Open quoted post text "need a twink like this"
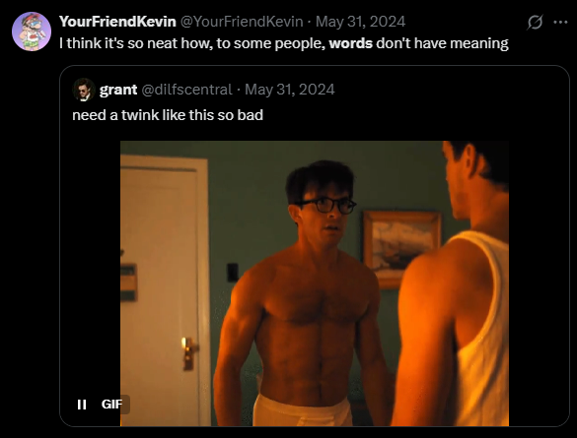The width and height of the screenshot is (577, 438). pyautogui.click(x=143, y=115)
